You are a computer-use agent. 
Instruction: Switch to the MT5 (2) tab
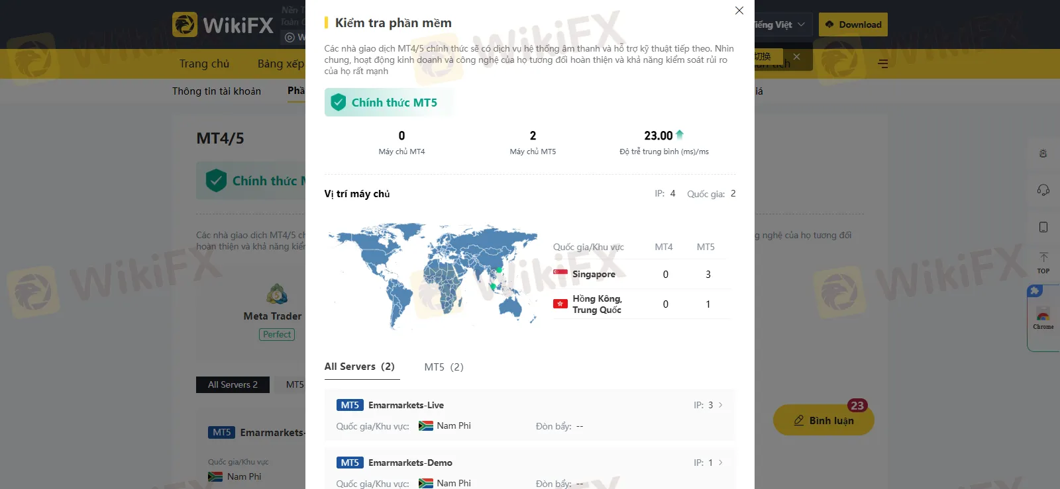pyautogui.click(x=444, y=367)
